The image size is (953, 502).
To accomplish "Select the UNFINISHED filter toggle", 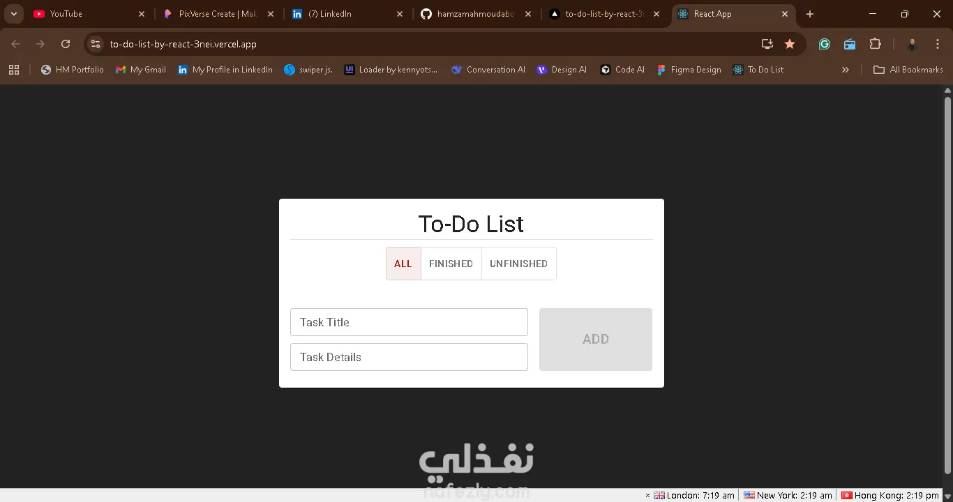I will click(x=518, y=264).
